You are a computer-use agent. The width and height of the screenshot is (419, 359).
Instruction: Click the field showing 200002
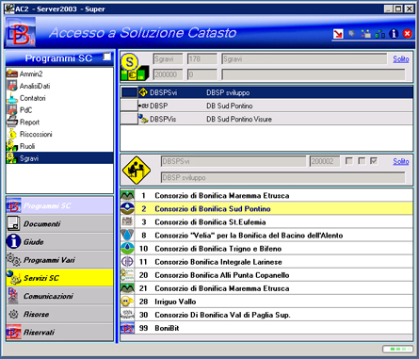point(325,161)
